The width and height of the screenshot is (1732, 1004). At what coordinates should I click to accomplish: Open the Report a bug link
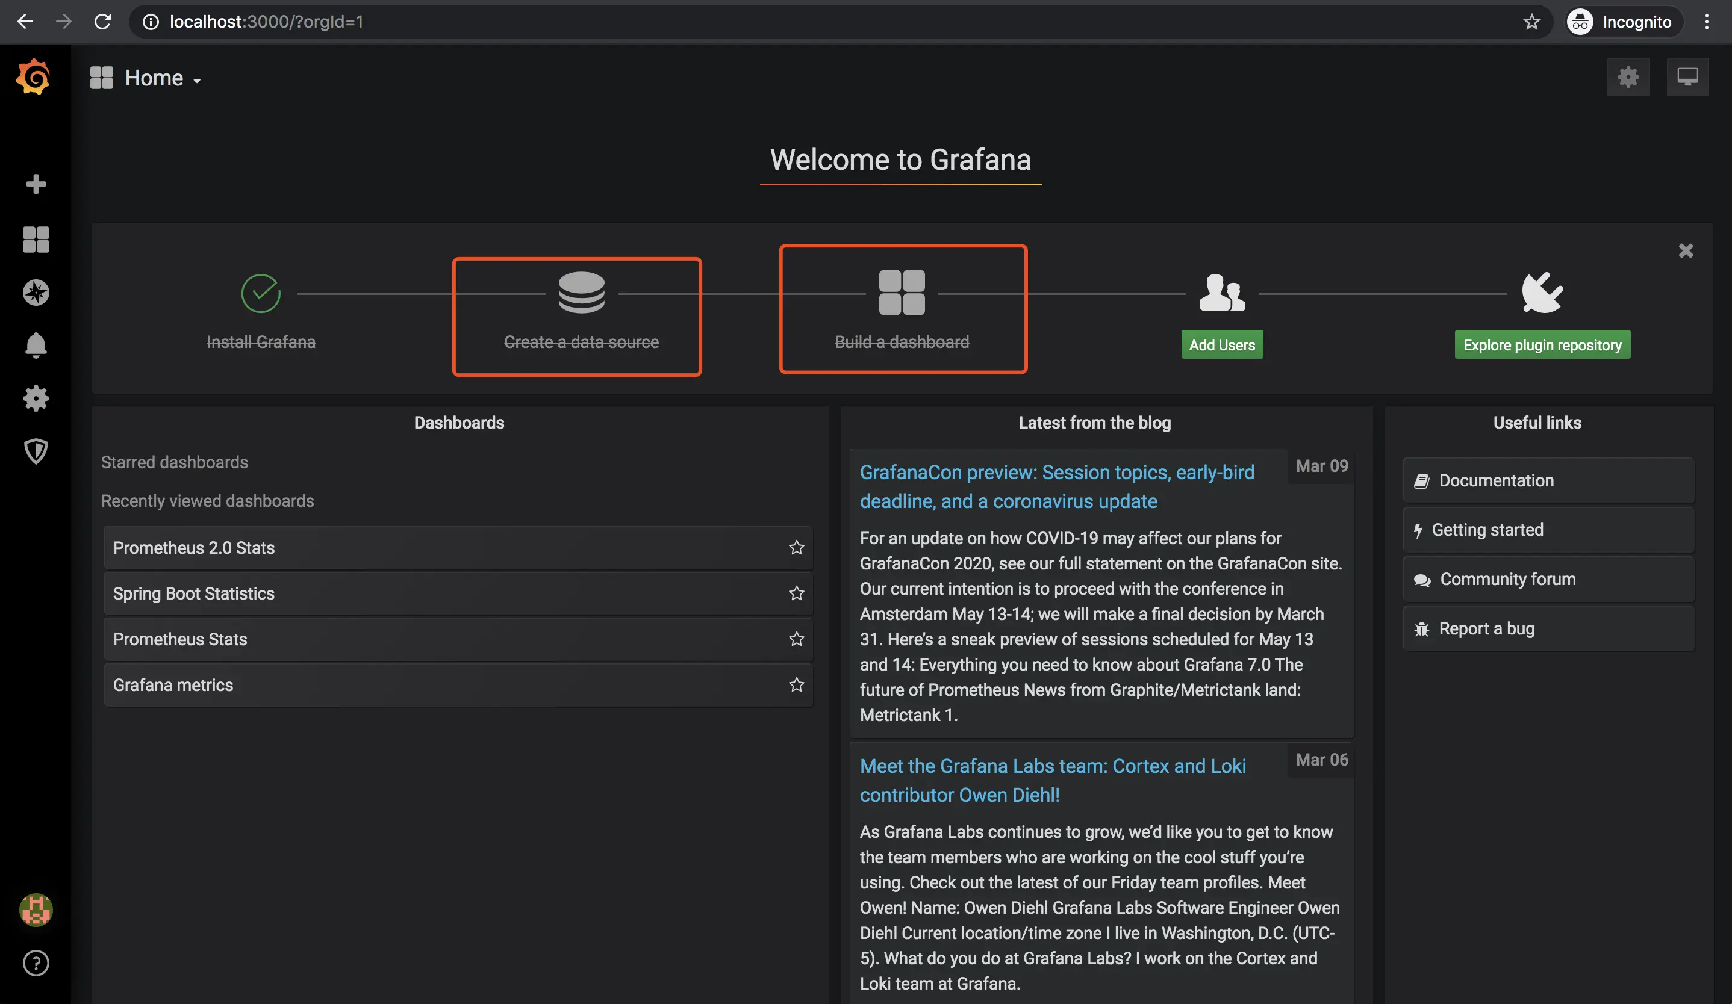(x=1548, y=628)
